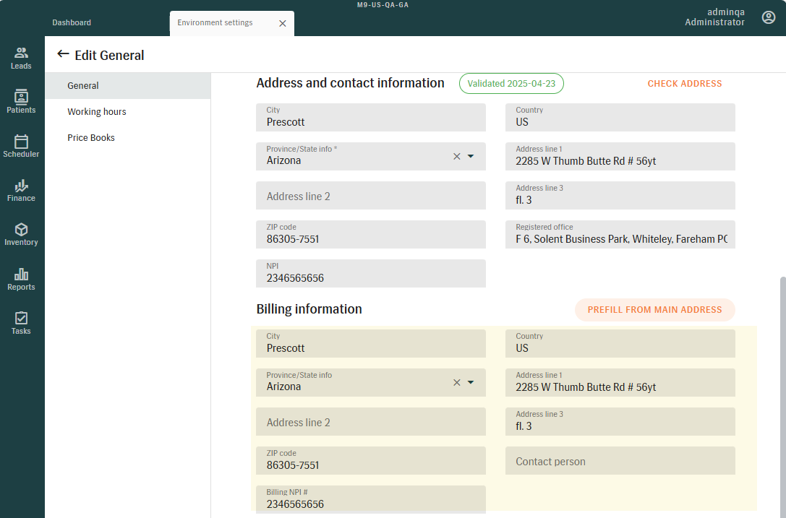Click the billing City field
The width and height of the screenshot is (786, 518).
[370, 343]
